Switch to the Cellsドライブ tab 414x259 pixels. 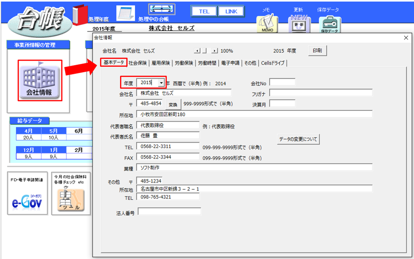pos(273,63)
